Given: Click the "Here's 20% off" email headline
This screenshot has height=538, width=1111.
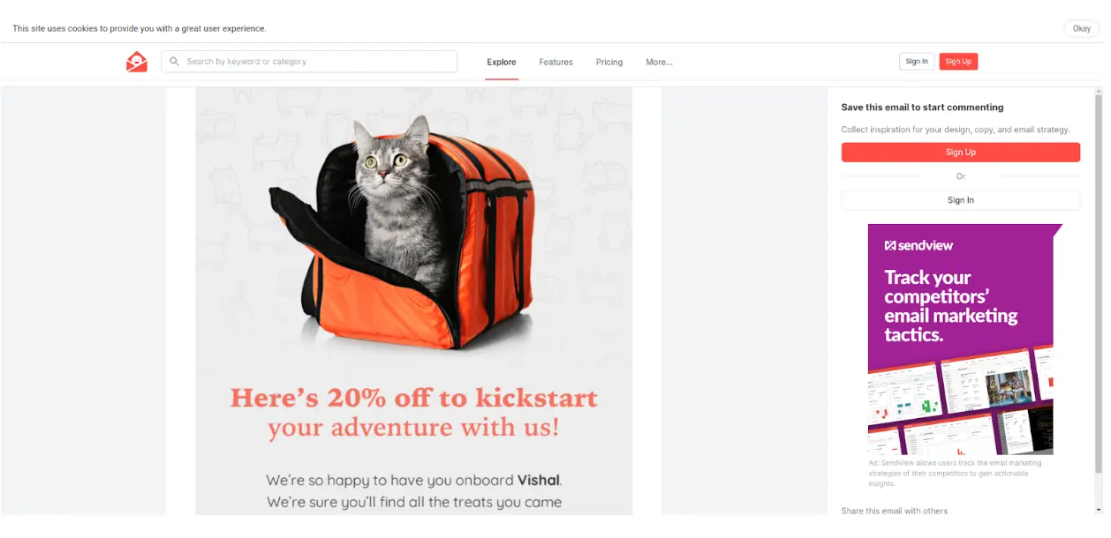Looking at the screenshot, I should pos(413,413).
